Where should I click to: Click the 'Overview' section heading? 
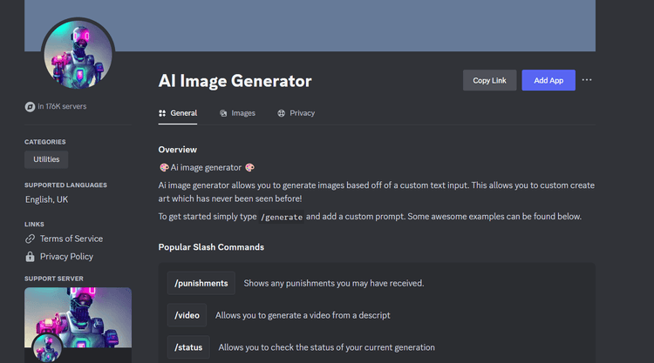point(177,150)
